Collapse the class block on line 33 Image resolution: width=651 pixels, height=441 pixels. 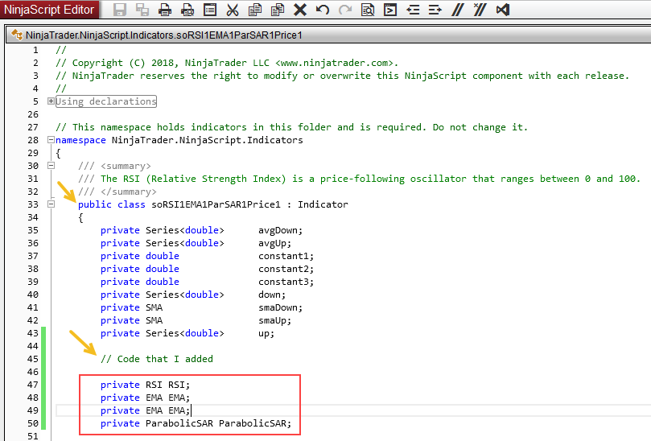click(x=51, y=204)
